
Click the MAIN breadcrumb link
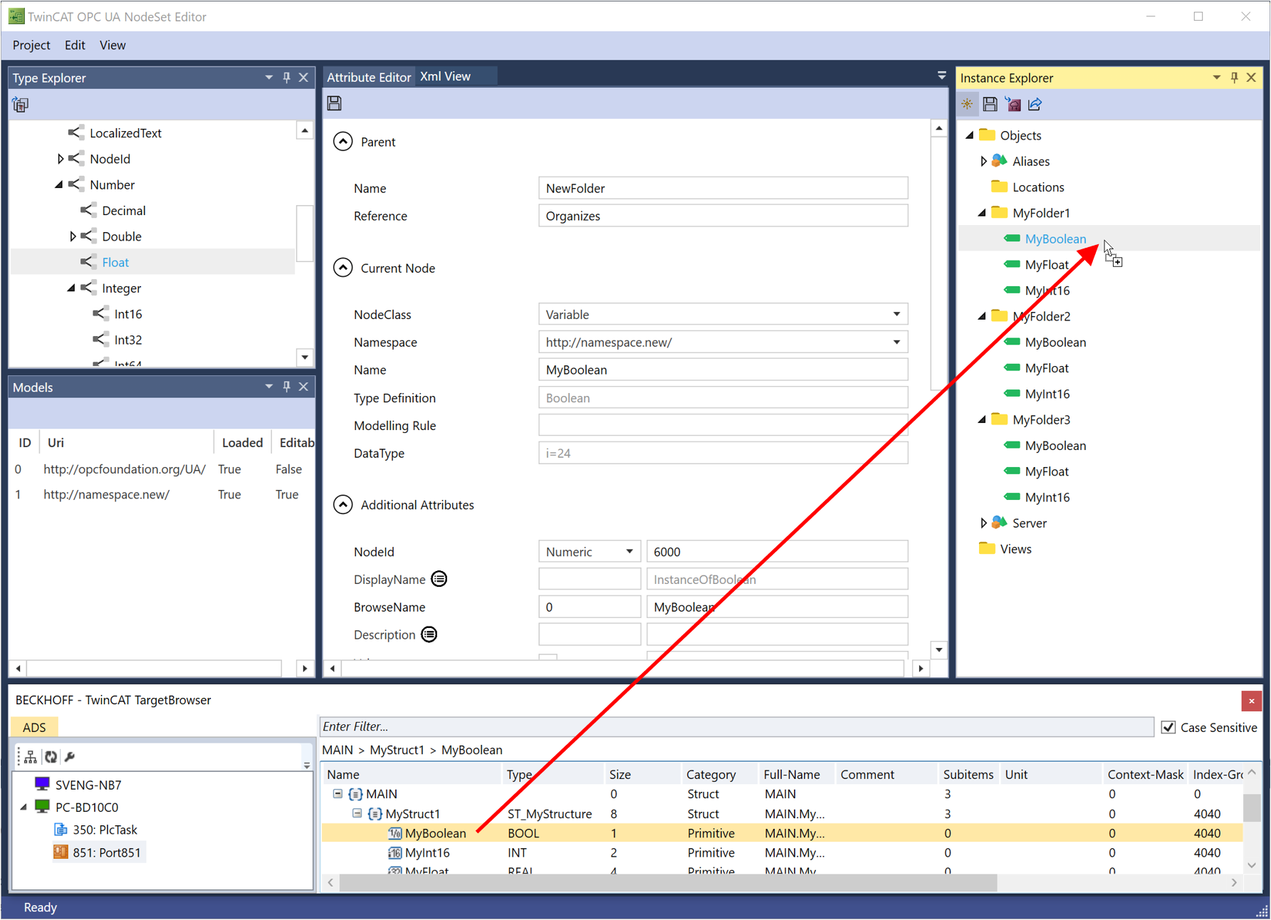[x=338, y=750]
